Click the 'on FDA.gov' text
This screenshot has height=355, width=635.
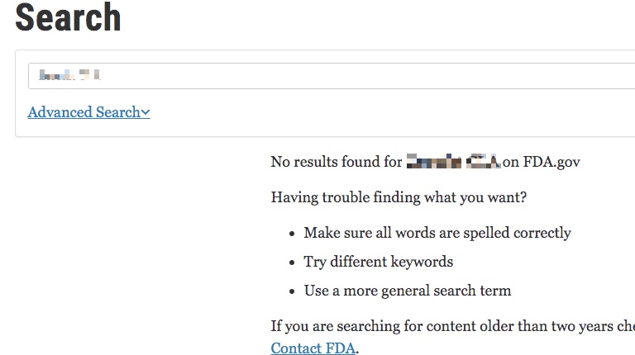[542, 162]
